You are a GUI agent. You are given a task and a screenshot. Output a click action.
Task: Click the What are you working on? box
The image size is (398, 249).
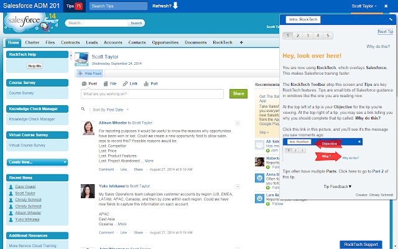(152, 94)
